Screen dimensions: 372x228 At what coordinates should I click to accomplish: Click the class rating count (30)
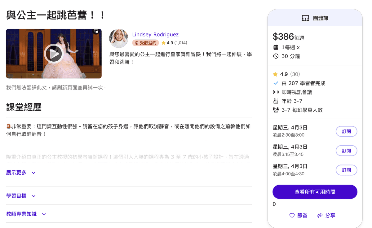pyautogui.click(x=295, y=74)
